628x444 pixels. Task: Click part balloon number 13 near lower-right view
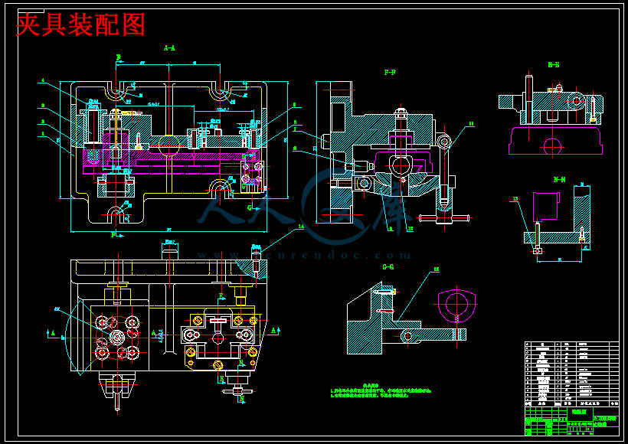click(x=515, y=198)
